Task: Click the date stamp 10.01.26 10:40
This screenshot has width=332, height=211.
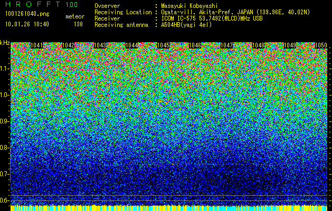Action: pos(27,24)
